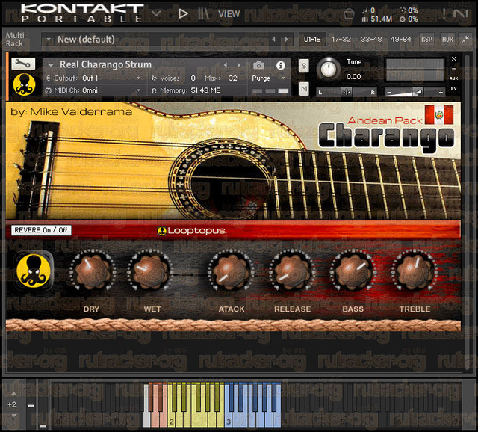This screenshot has width=478, height=432.
Task: Toggle the KSP multi script editor
Action: (426, 39)
